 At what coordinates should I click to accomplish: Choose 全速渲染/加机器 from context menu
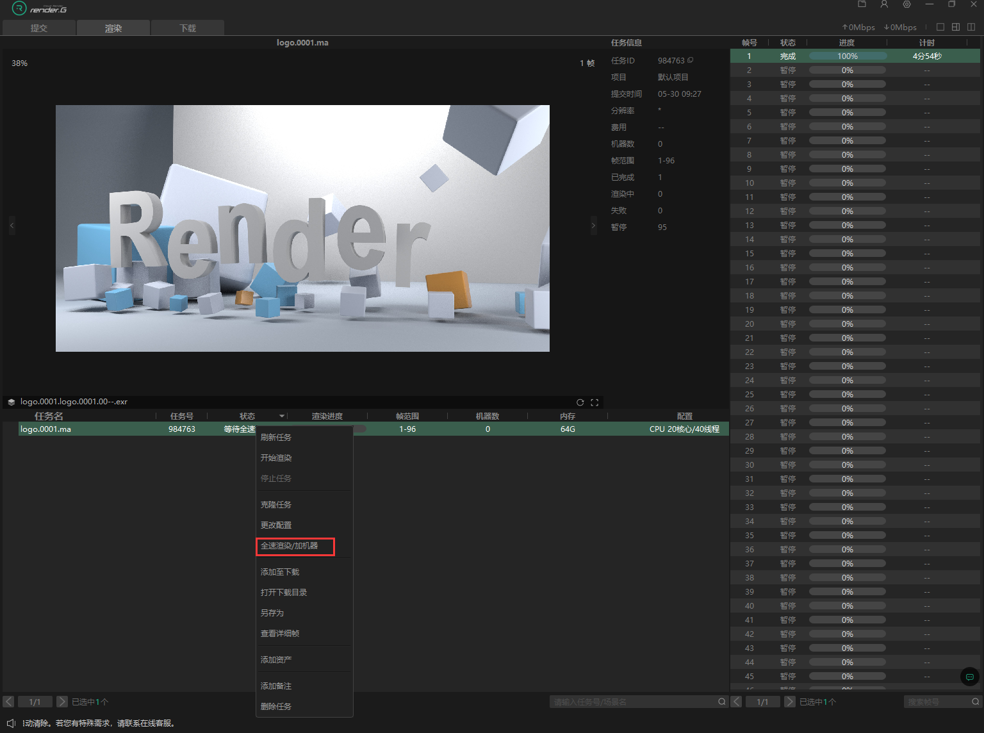295,546
